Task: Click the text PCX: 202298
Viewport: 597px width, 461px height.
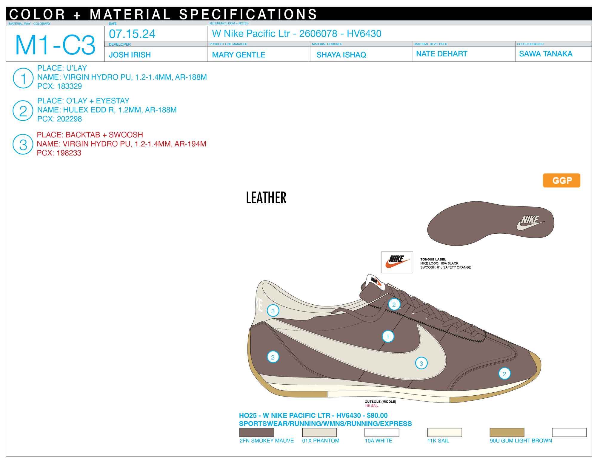Action: [x=60, y=119]
